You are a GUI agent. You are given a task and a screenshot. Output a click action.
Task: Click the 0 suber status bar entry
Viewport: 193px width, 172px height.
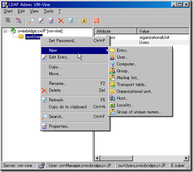click(x=177, y=165)
